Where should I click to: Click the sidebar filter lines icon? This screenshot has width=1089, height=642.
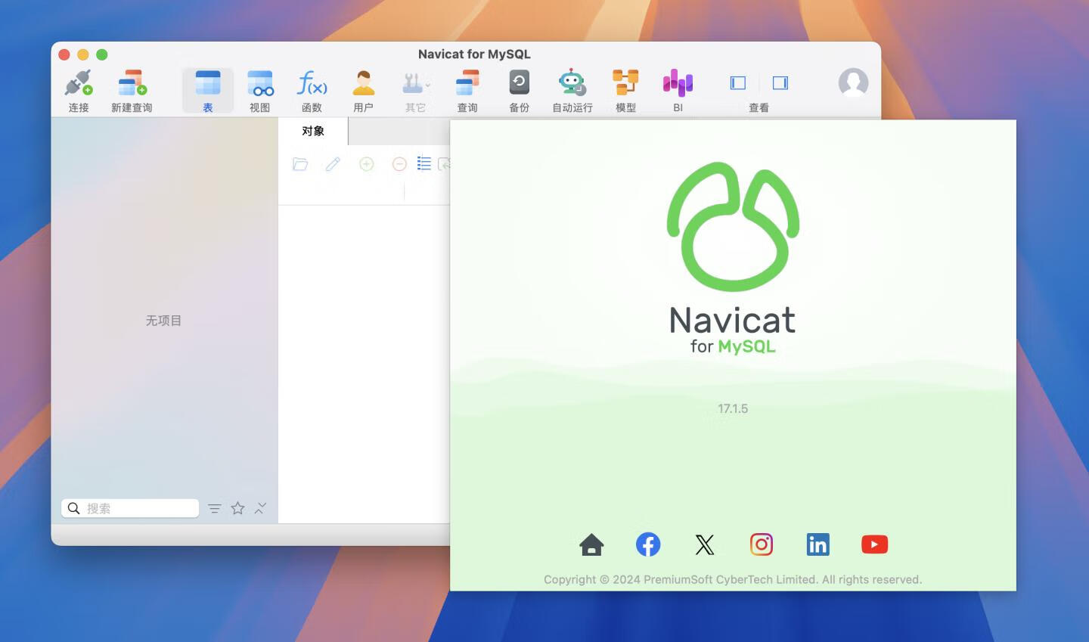[x=215, y=509]
